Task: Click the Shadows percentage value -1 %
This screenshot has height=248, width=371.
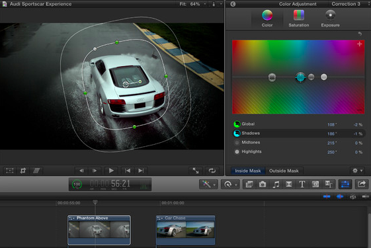Action: coord(358,134)
